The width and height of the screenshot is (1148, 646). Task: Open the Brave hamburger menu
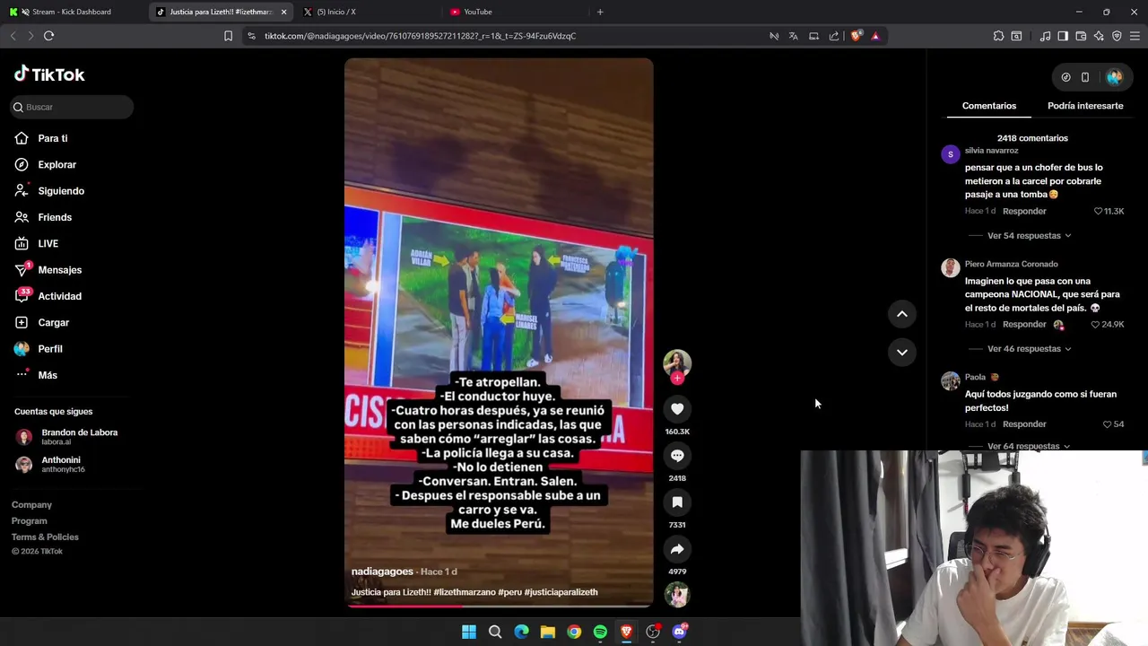click(1135, 36)
